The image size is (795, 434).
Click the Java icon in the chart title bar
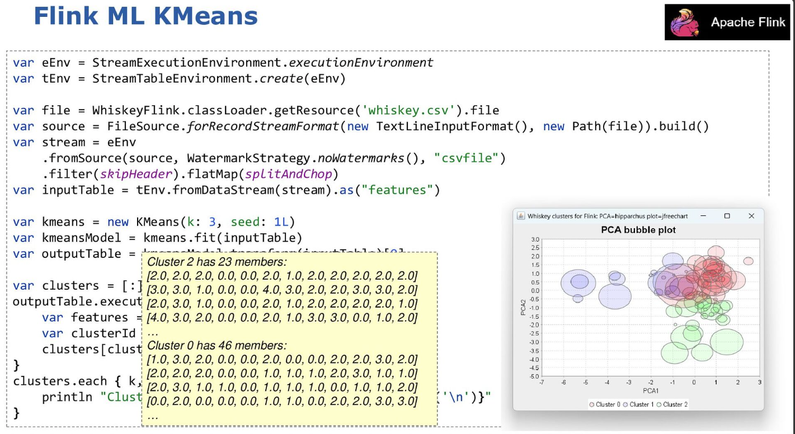point(520,216)
